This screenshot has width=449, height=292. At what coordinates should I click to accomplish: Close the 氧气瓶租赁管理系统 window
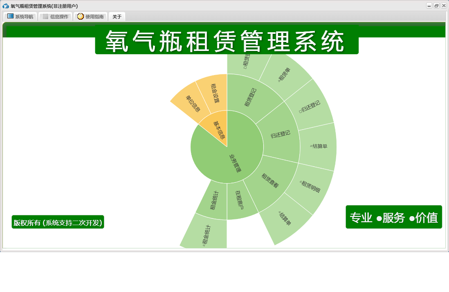click(x=444, y=6)
